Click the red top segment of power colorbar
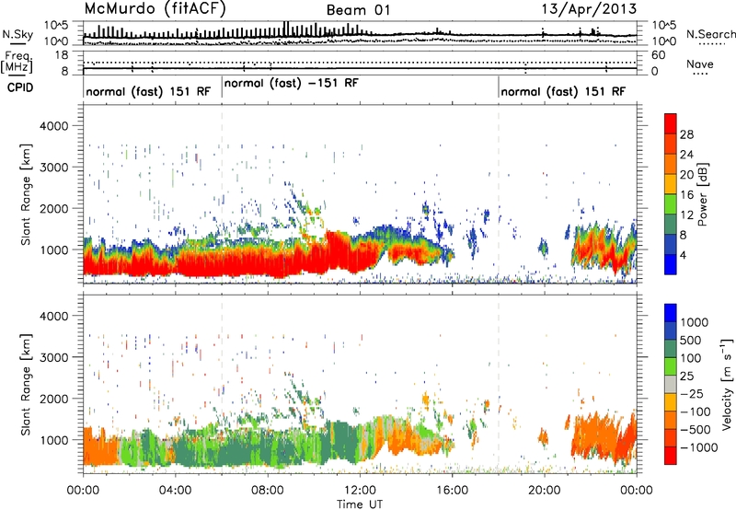Image resolution: width=736 pixels, height=510 pixels. 671,123
